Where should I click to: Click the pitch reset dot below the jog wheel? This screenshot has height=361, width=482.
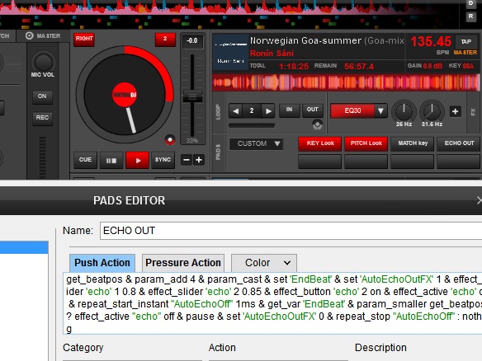(170, 139)
